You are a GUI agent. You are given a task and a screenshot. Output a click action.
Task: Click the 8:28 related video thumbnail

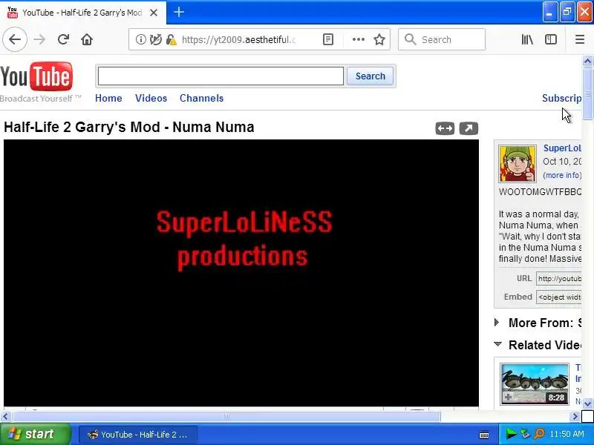pyautogui.click(x=535, y=383)
